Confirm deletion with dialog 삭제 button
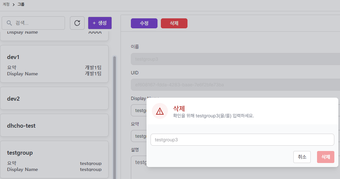The width and height of the screenshot is (340, 179). point(325,157)
